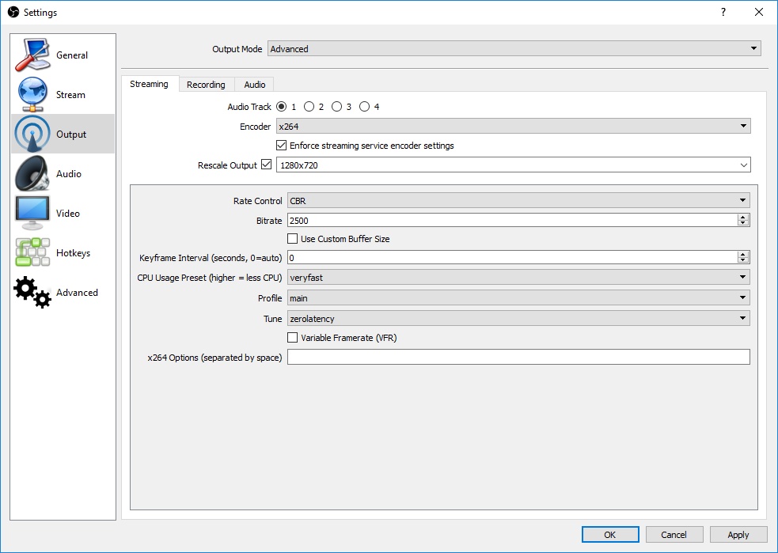Open the Encoder dropdown showing x264
The width and height of the screenshot is (778, 553).
(x=513, y=126)
